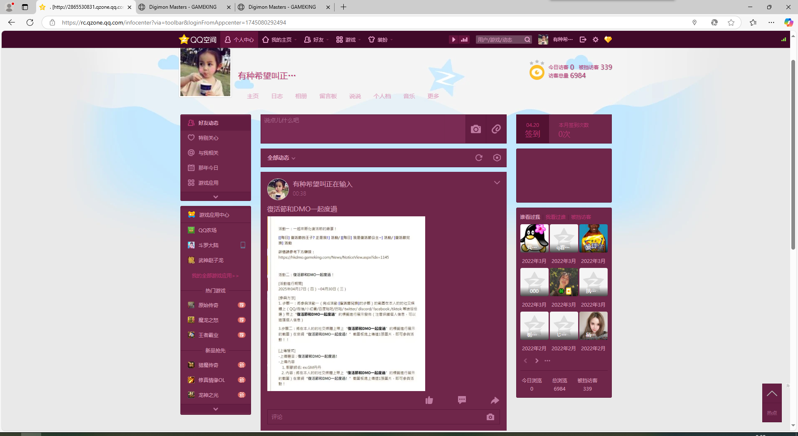
Task: Expand the sidebar menu chevron below 游戏应用
Action: pyautogui.click(x=216, y=196)
